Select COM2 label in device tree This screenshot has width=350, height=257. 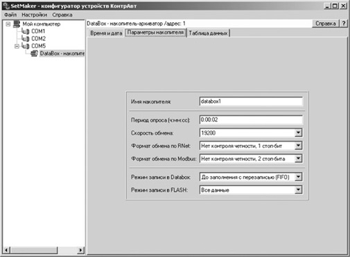[38, 39]
